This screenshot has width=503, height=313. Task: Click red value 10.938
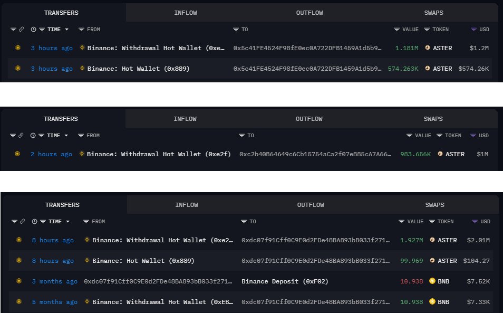click(x=412, y=281)
